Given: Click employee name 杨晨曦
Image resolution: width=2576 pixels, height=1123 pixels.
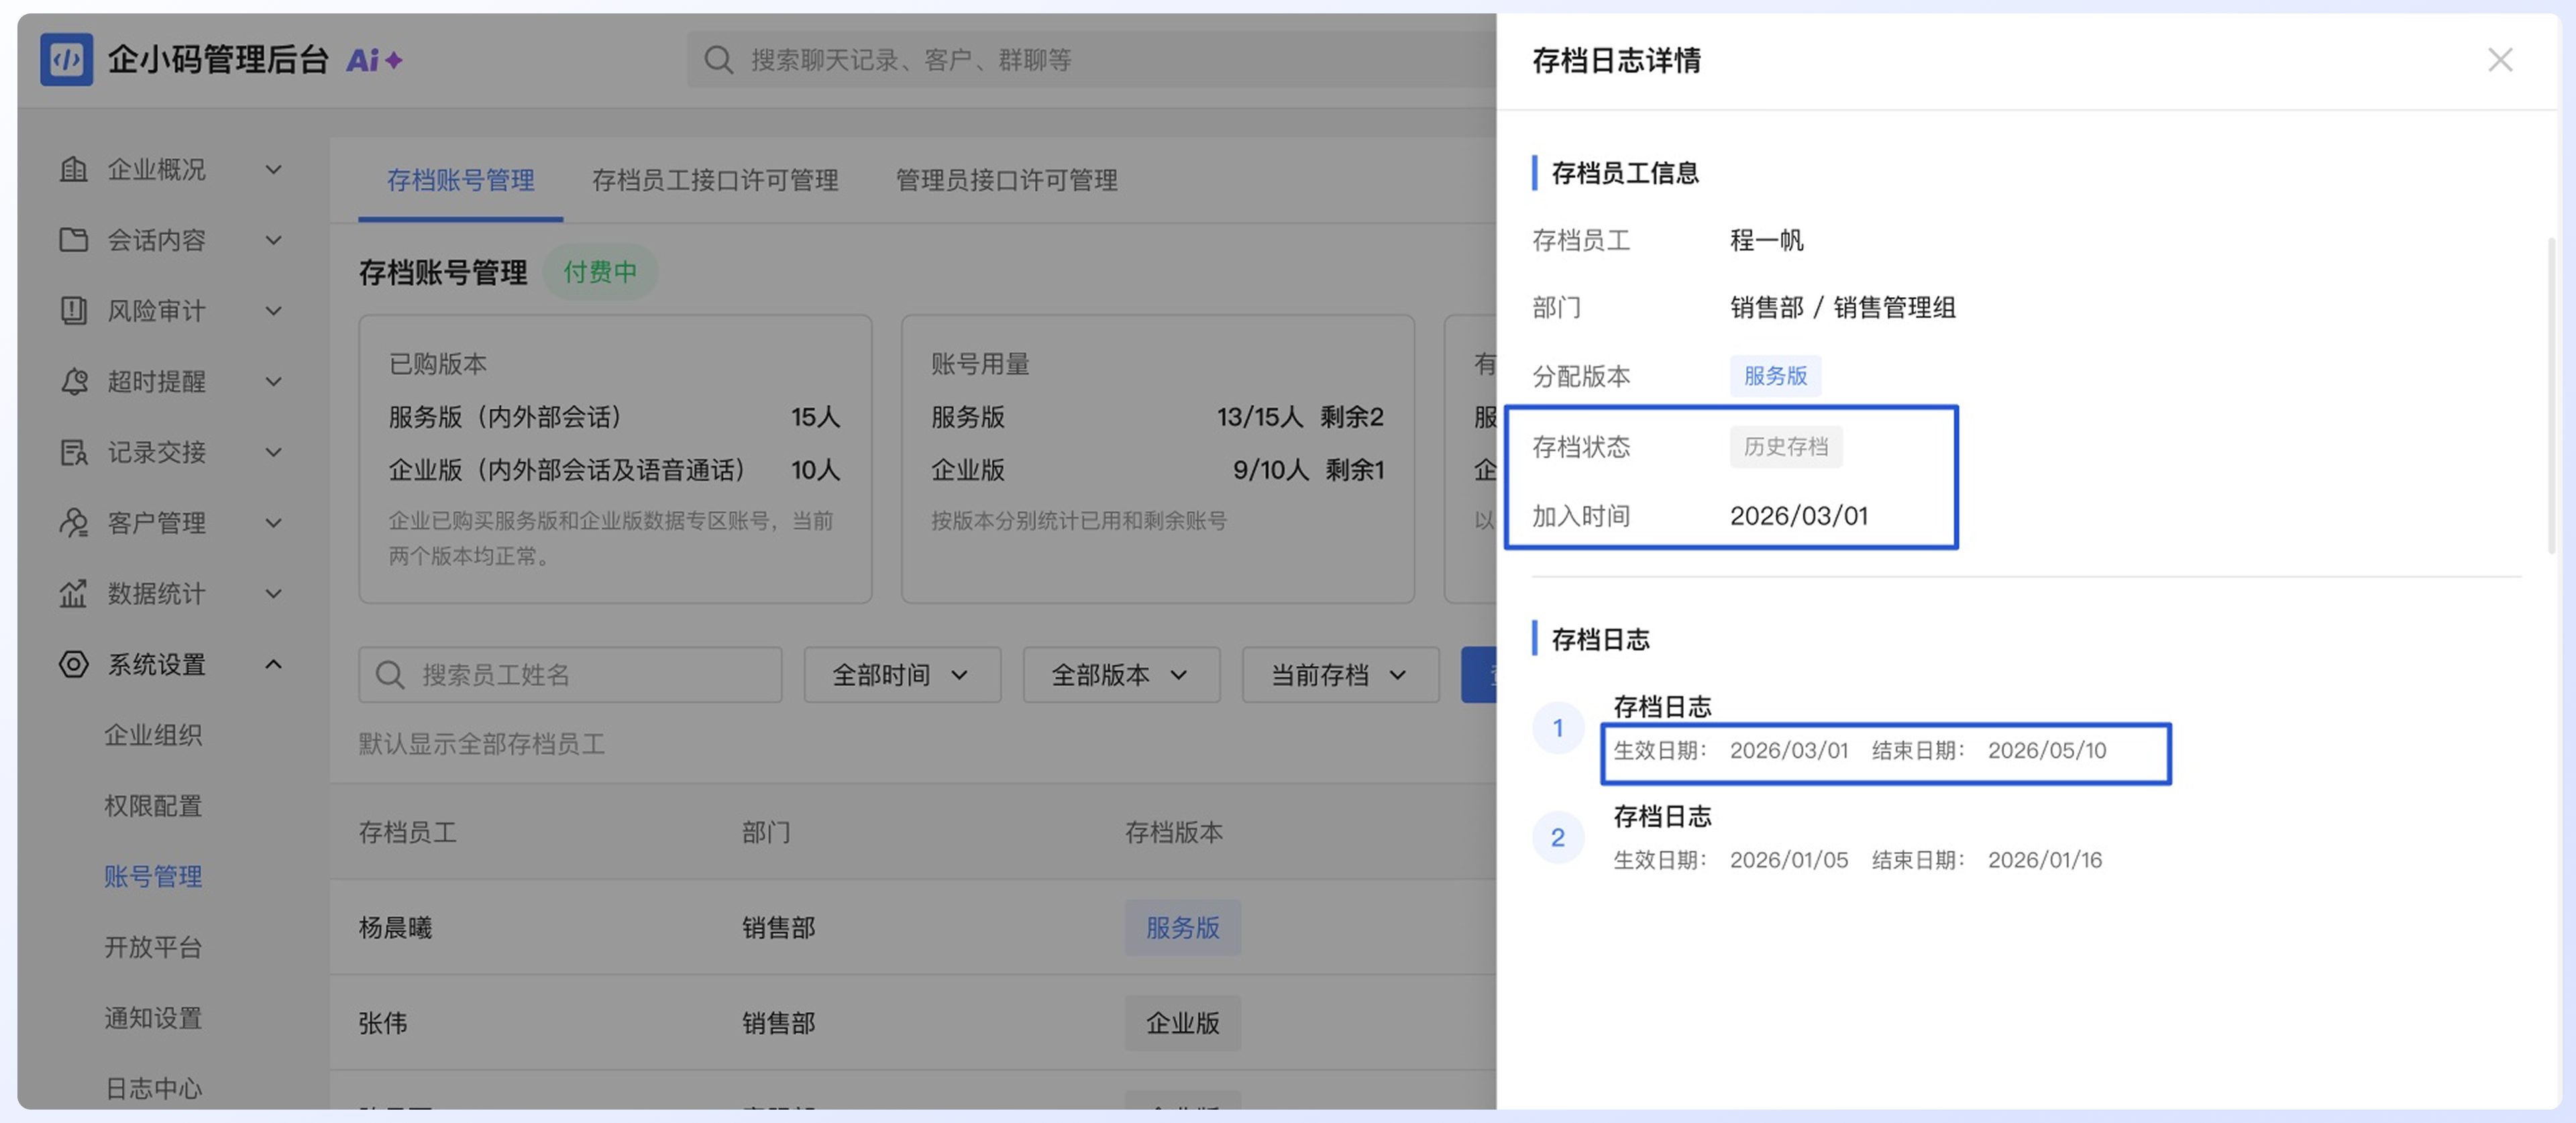Looking at the screenshot, I should (395, 928).
